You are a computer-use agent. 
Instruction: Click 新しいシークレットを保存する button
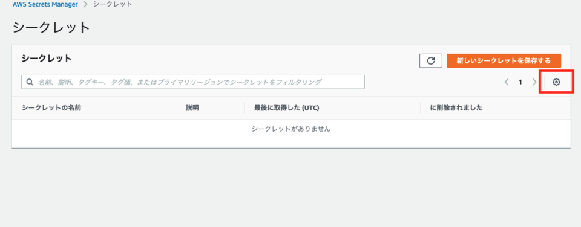coord(504,61)
